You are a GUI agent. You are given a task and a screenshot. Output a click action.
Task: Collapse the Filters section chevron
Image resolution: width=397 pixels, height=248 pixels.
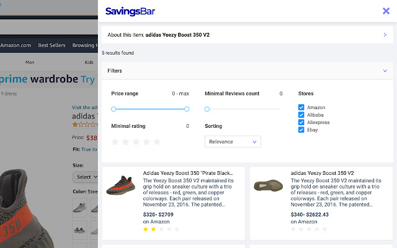[x=385, y=71]
